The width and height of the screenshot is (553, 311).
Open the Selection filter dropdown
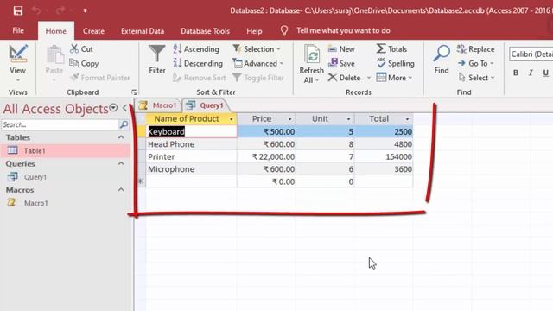257,49
